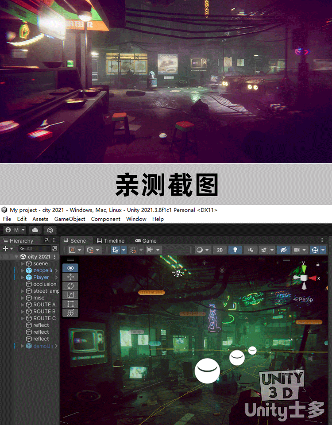The image size is (332, 425).
Task: Open the Component menu
Action: [106, 219]
